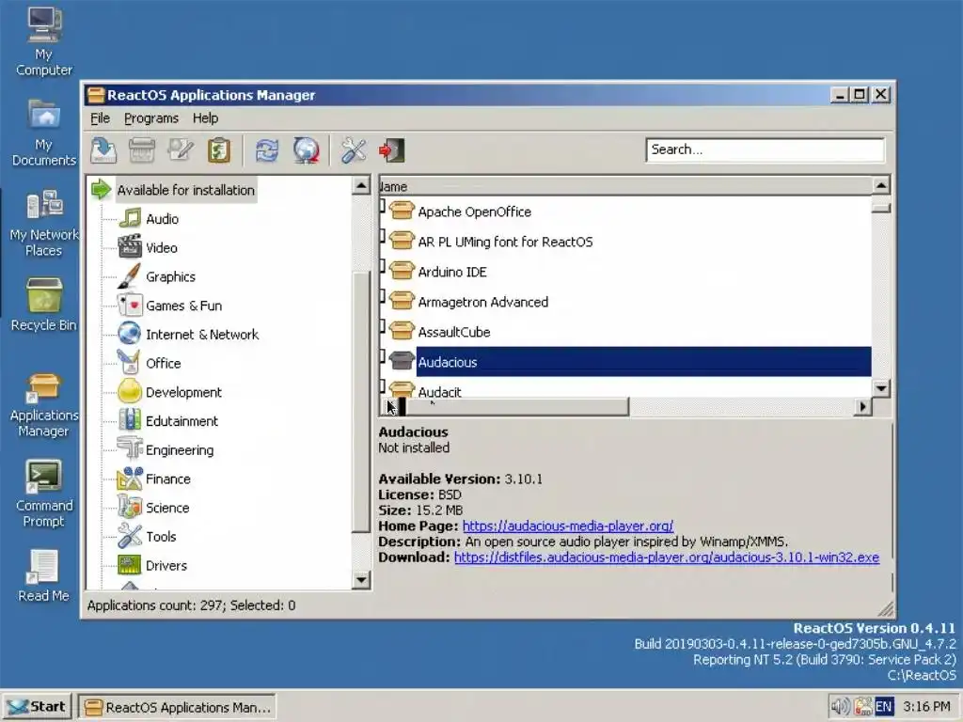Select the Office category icon
The width and height of the screenshot is (963, 722).
pos(130,363)
